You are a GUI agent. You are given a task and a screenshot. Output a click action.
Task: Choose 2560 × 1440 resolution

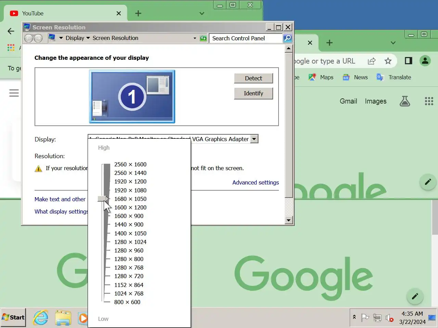point(130,173)
